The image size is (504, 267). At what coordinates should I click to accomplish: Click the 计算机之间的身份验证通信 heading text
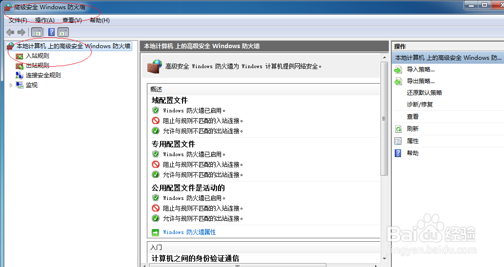[195, 258]
